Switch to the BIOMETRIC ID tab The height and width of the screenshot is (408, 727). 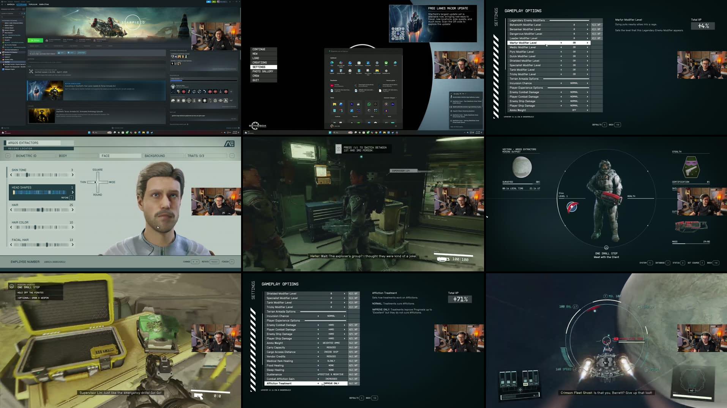pos(35,156)
